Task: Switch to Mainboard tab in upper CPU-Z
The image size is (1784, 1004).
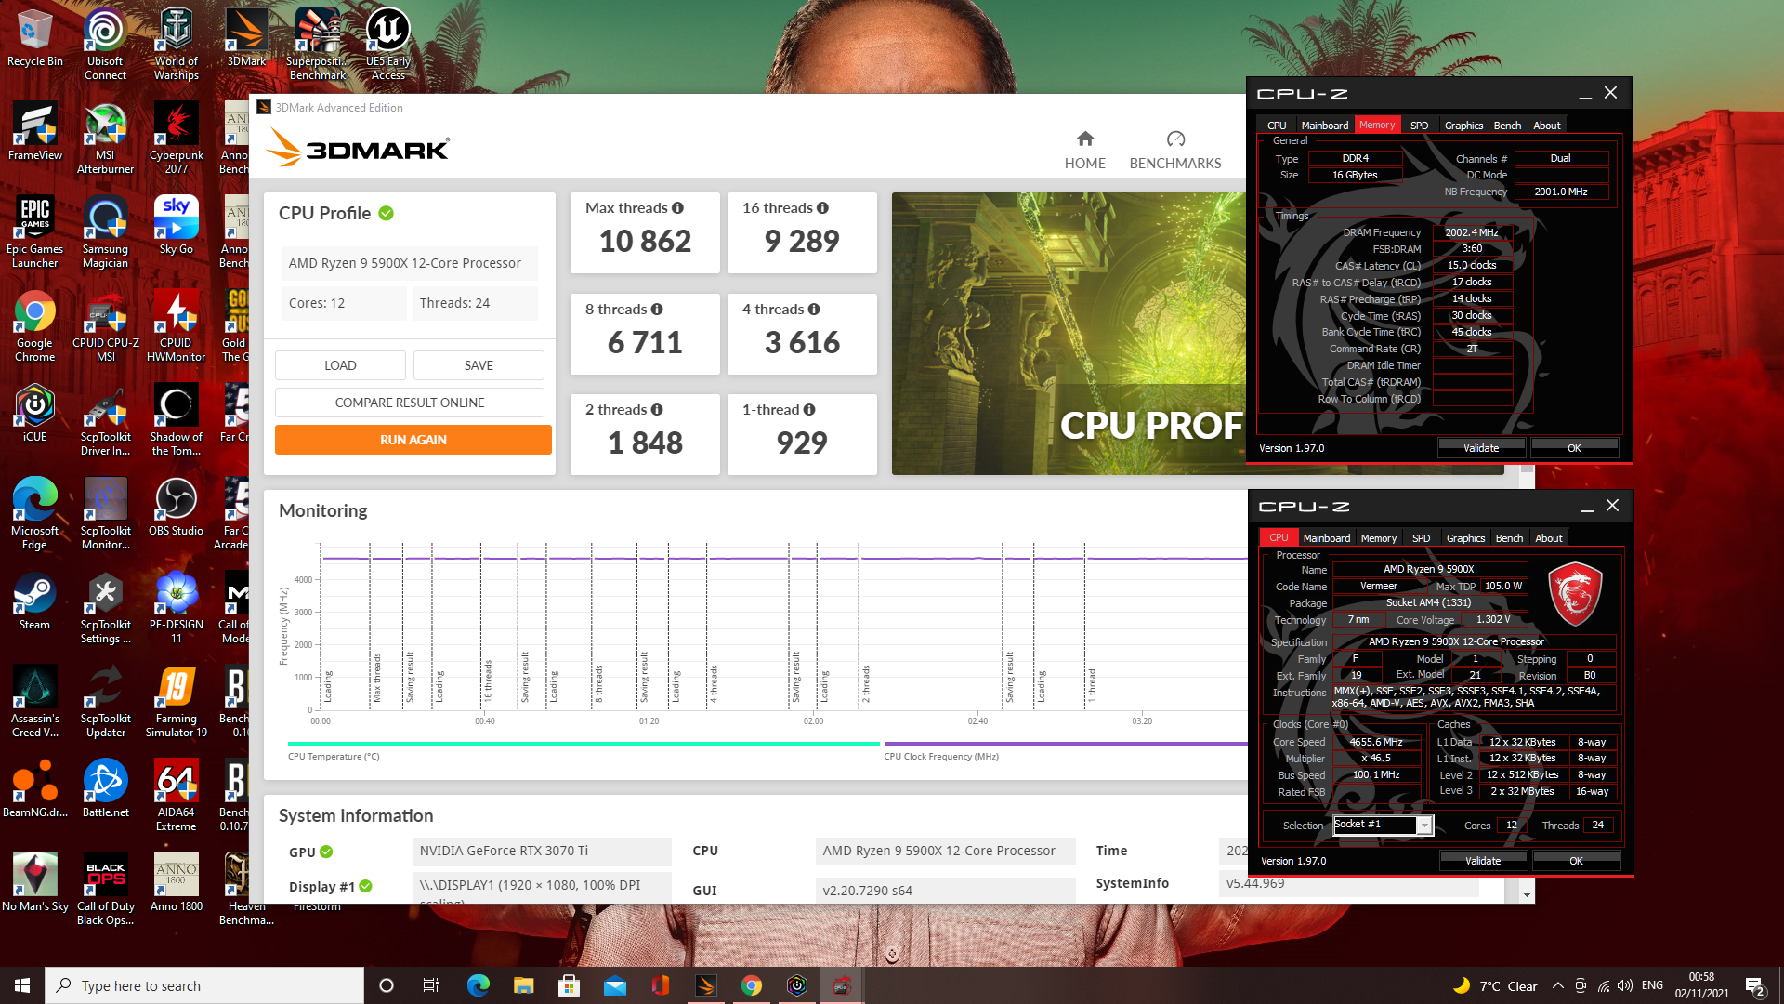Action: [1324, 125]
